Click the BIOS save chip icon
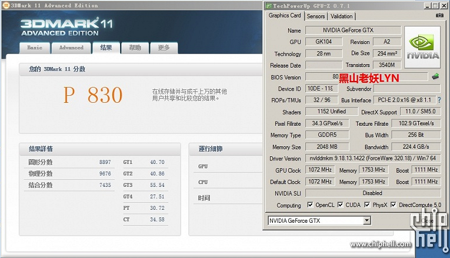The height and width of the screenshot is (258, 450). pos(435,77)
